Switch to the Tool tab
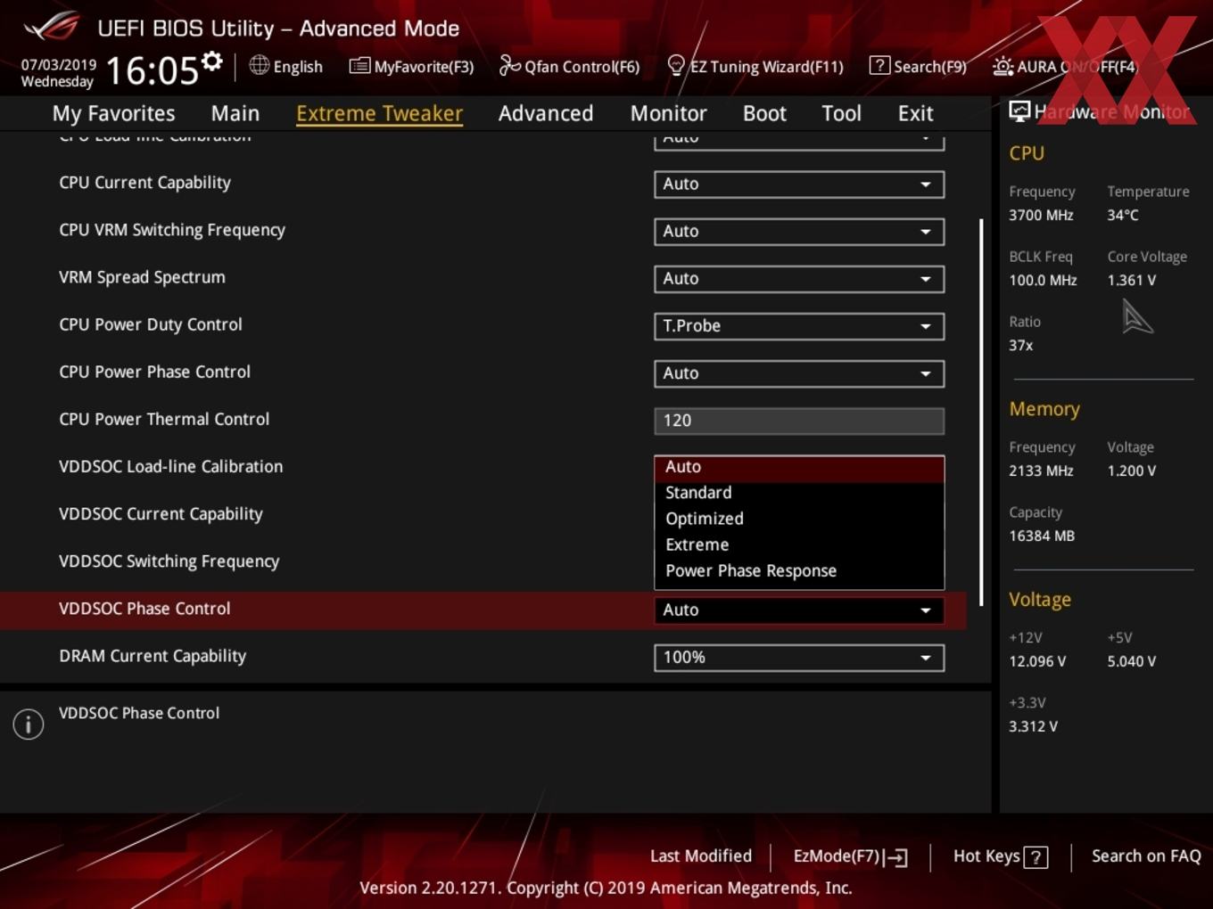This screenshot has height=909, width=1213. coord(841,113)
